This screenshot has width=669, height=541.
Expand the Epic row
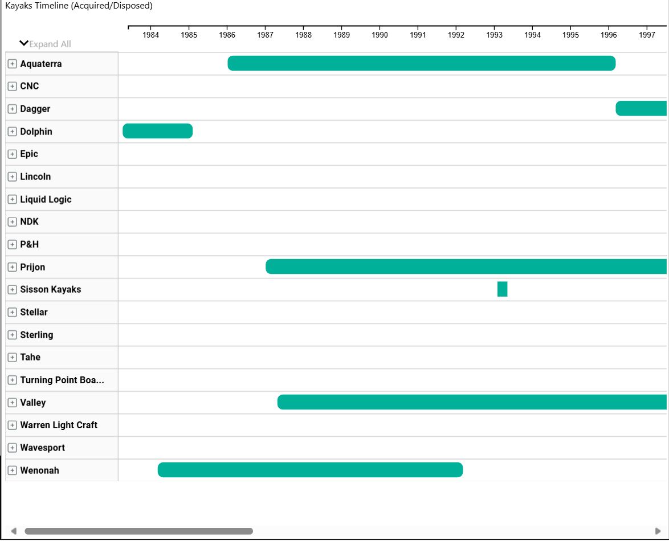pos(13,154)
